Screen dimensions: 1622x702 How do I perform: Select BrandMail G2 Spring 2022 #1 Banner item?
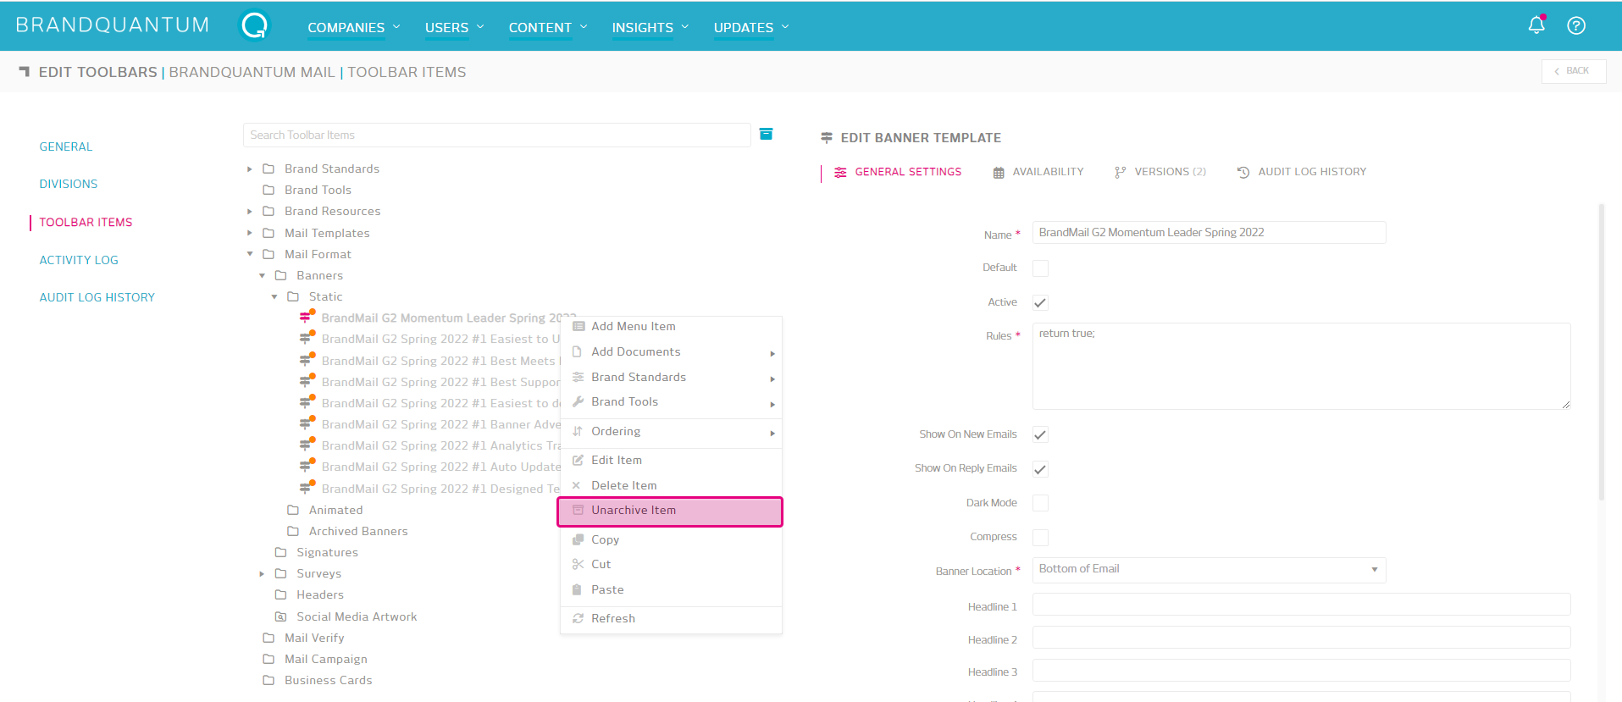[x=440, y=424]
